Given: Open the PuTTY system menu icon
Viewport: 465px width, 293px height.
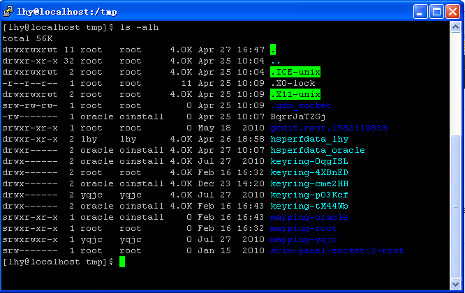Looking at the screenshot, I should click(x=10, y=10).
